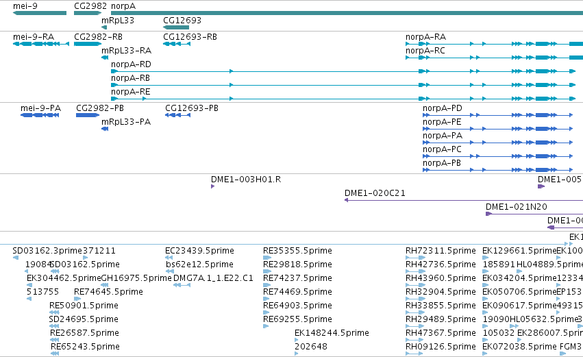The image size is (583, 357).
Task: Click the SD03162.5prime EST label
Action: 85,264
